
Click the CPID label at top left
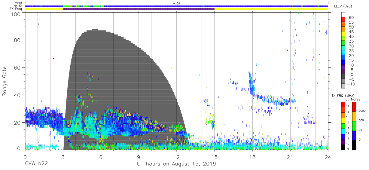(x=19, y=3)
